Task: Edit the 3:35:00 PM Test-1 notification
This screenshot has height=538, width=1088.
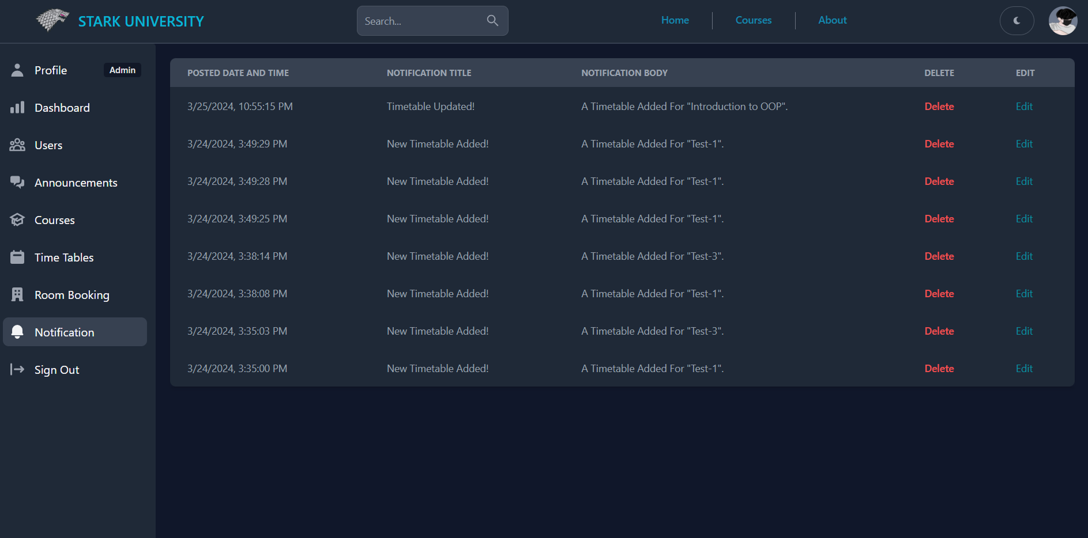Action: click(x=1024, y=368)
